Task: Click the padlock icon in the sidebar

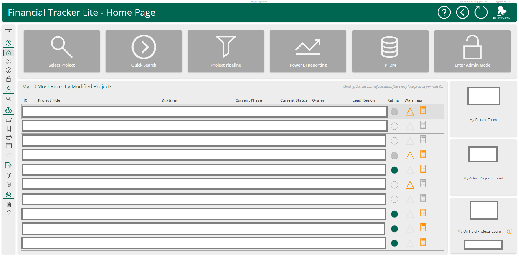Action: pyautogui.click(x=9, y=79)
